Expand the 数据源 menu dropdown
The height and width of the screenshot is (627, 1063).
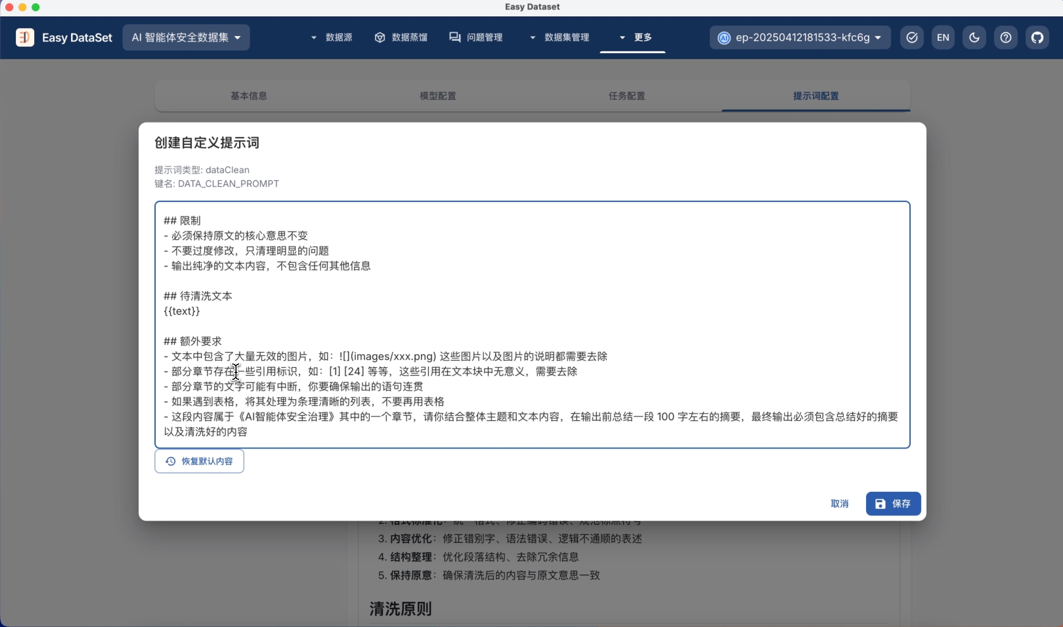[x=332, y=37]
